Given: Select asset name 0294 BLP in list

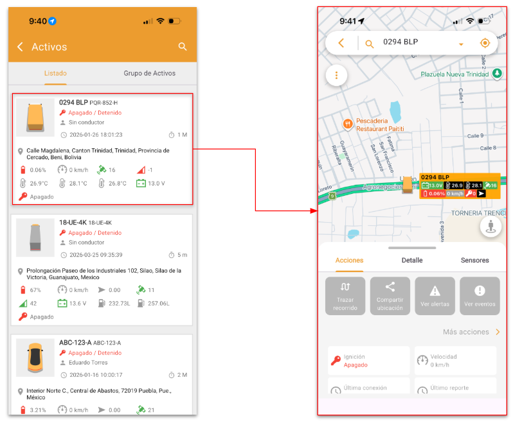Looking at the screenshot, I should 73,102.
